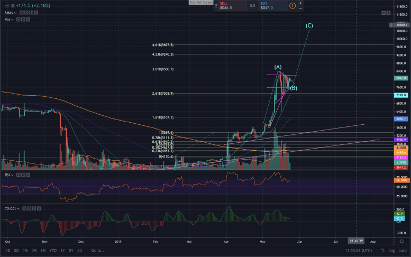
Task: Click Exit Full Screen button
Action: pos(202,2)
